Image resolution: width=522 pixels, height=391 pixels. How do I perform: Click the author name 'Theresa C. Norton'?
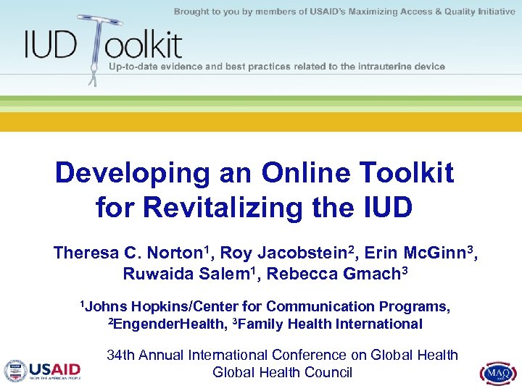point(128,253)
